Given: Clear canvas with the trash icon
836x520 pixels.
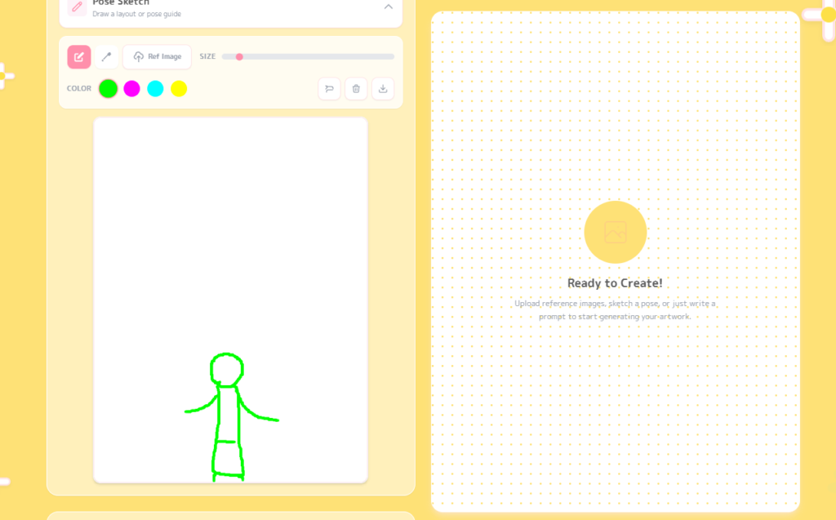Looking at the screenshot, I should tap(356, 89).
